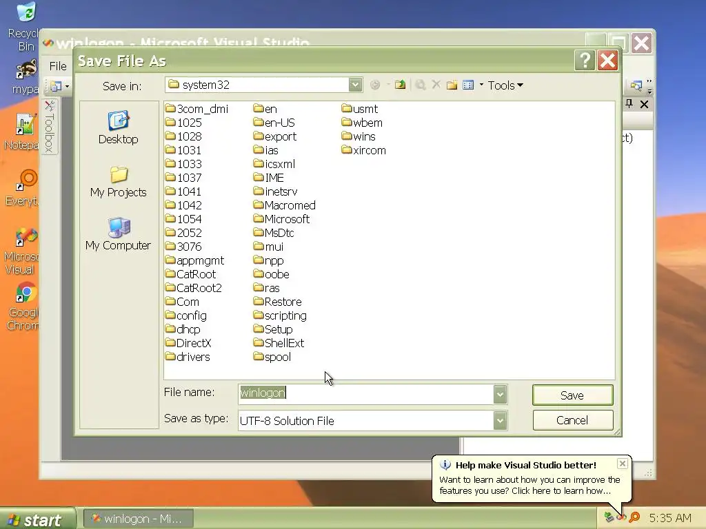This screenshot has width=706, height=529.
Task: Select the 3com_dmi folder
Action: 196,109
